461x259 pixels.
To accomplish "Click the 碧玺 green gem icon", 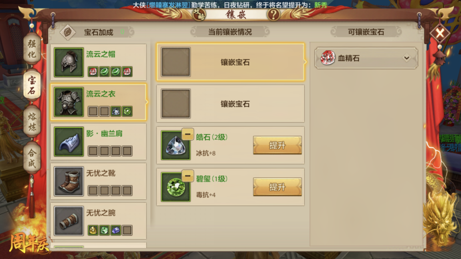I will (176, 187).
